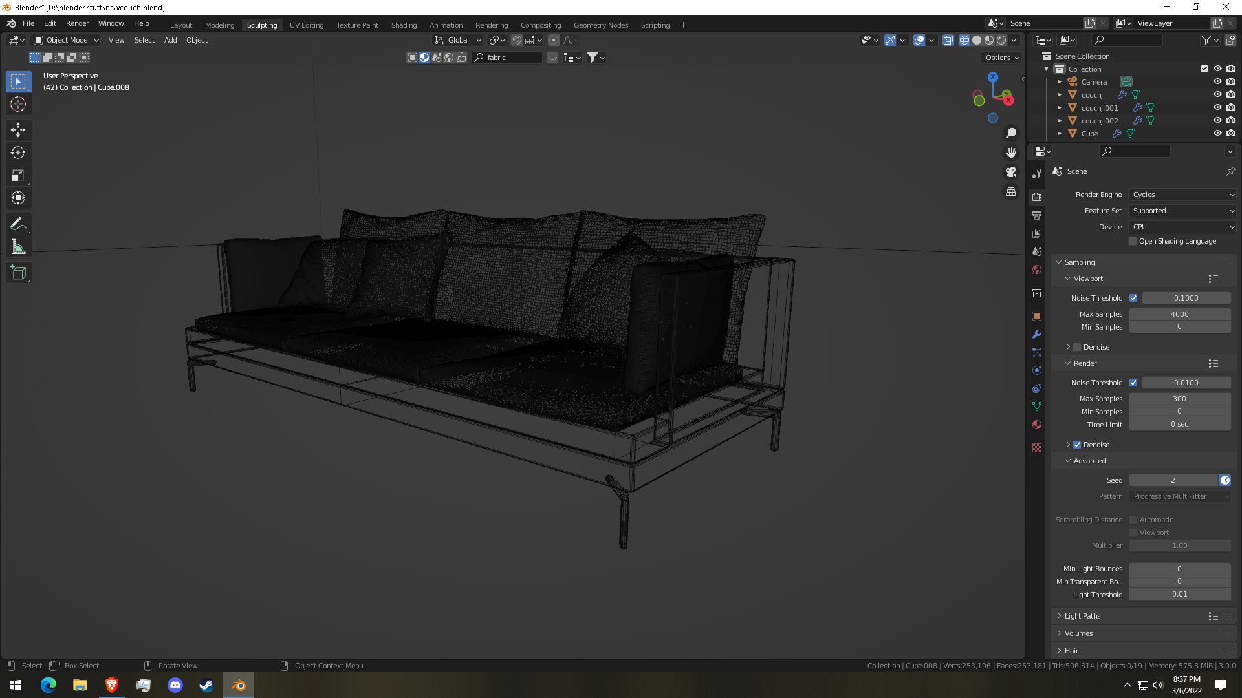Enable Open Shading Language checkbox
Screen dimensions: 1242x698
(x=1133, y=241)
